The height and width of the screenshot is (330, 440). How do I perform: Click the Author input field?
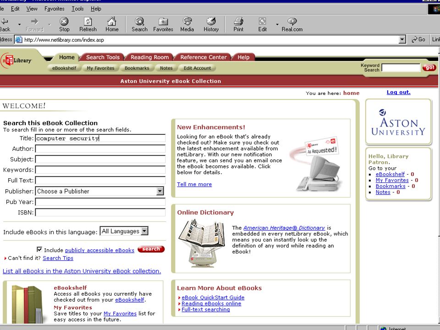(x=100, y=148)
